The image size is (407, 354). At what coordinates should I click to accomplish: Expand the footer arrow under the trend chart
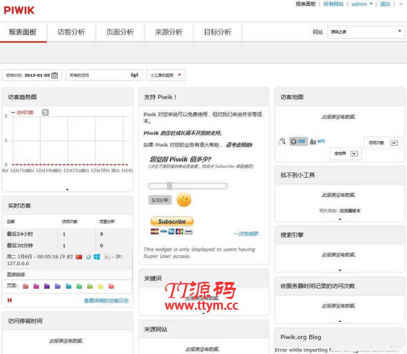(67, 190)
